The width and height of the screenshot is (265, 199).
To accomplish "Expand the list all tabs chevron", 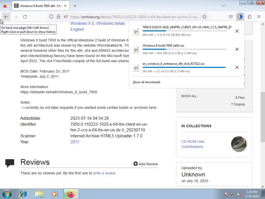I will [224, 6].
